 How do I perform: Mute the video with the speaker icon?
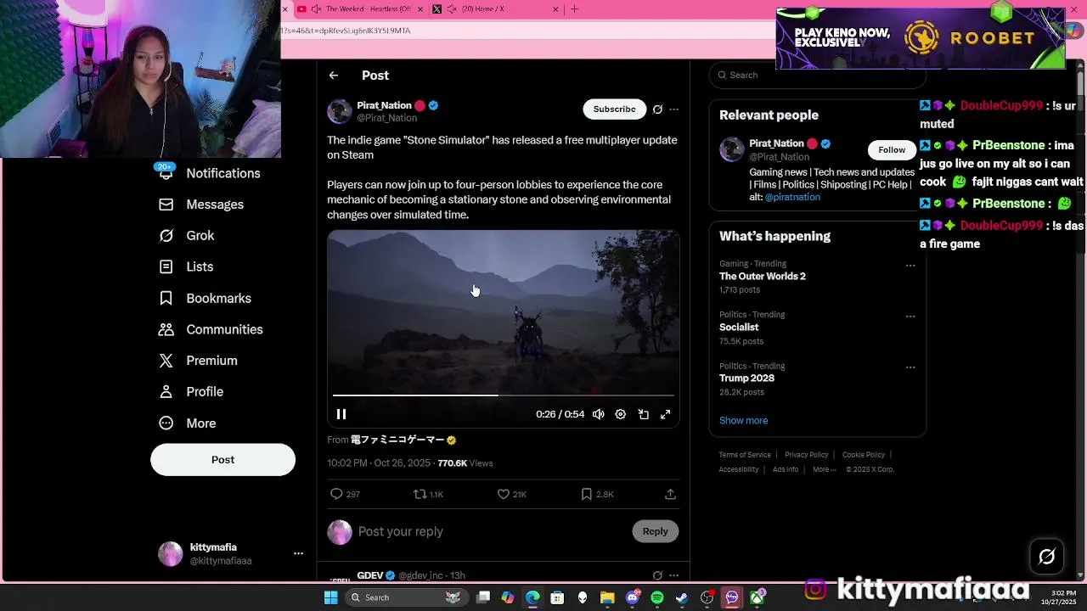pyautogui.click(x=599, y=414)
